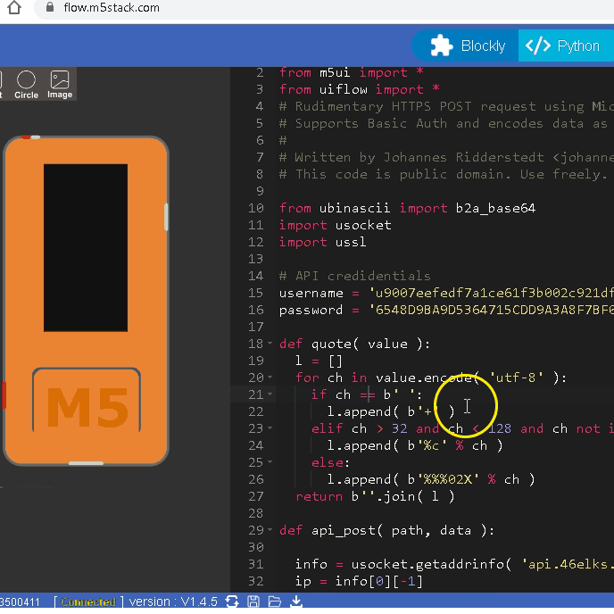Click line number 15 in the gutter
The width and height of the screenshot is (614, 614).
[x=256, y=293]
